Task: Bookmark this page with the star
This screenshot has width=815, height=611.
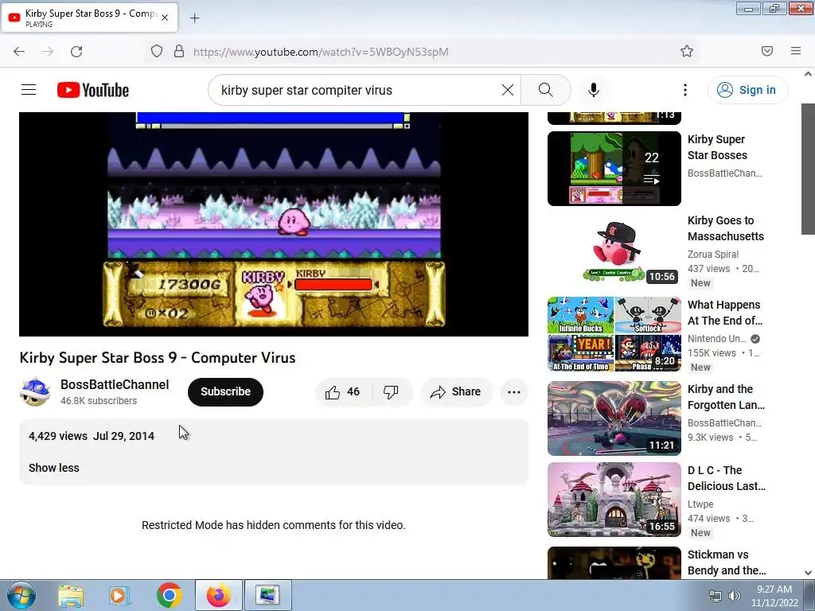Action: (x=687, y=51)
